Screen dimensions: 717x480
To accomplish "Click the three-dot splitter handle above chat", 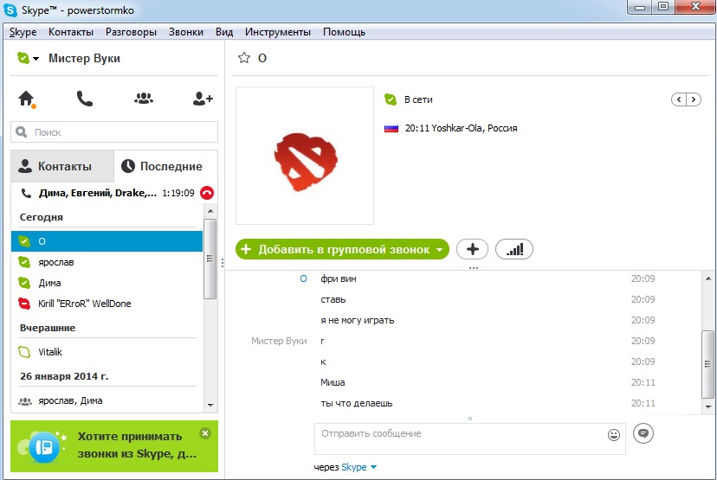I will click(x=474, y=268).
